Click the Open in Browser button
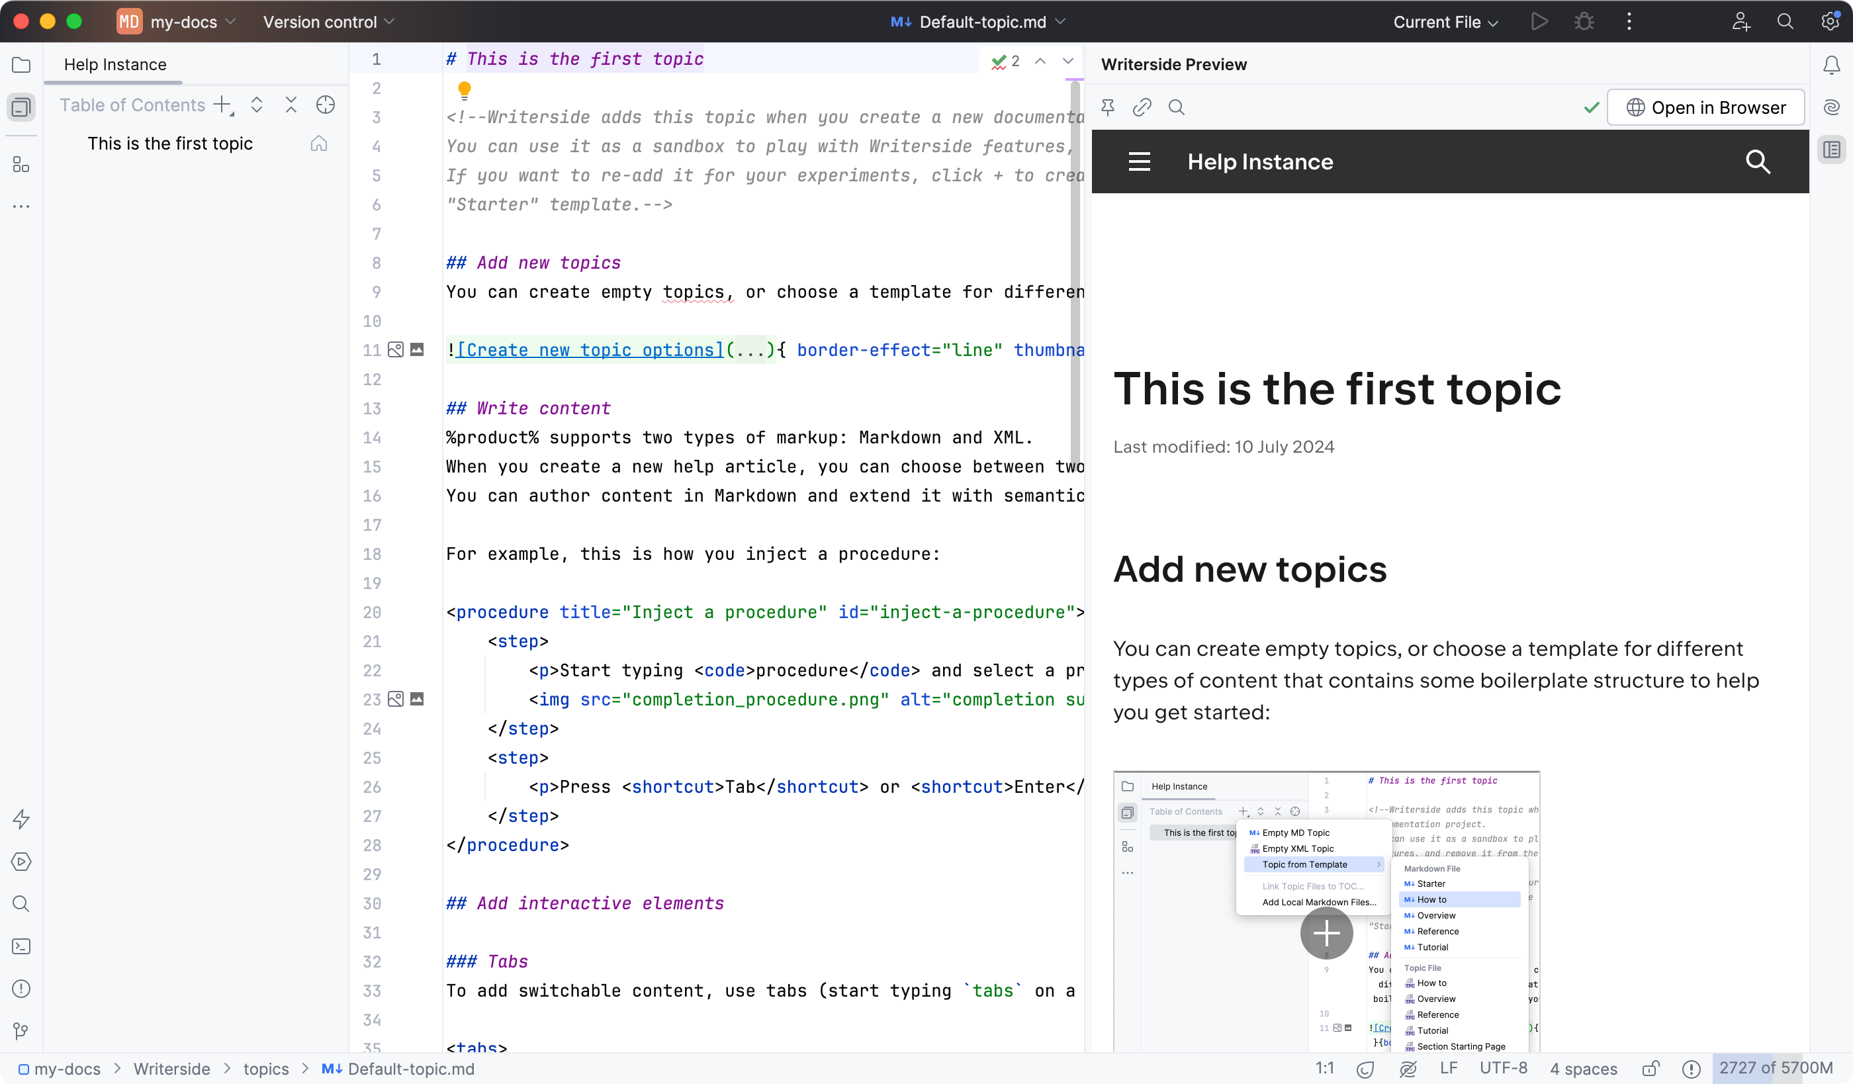The image size is (1853, 1084). [1705, 107]
